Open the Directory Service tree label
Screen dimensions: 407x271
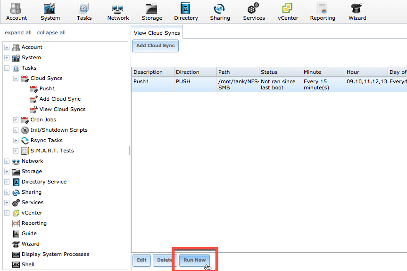click(x=44, y=182)
